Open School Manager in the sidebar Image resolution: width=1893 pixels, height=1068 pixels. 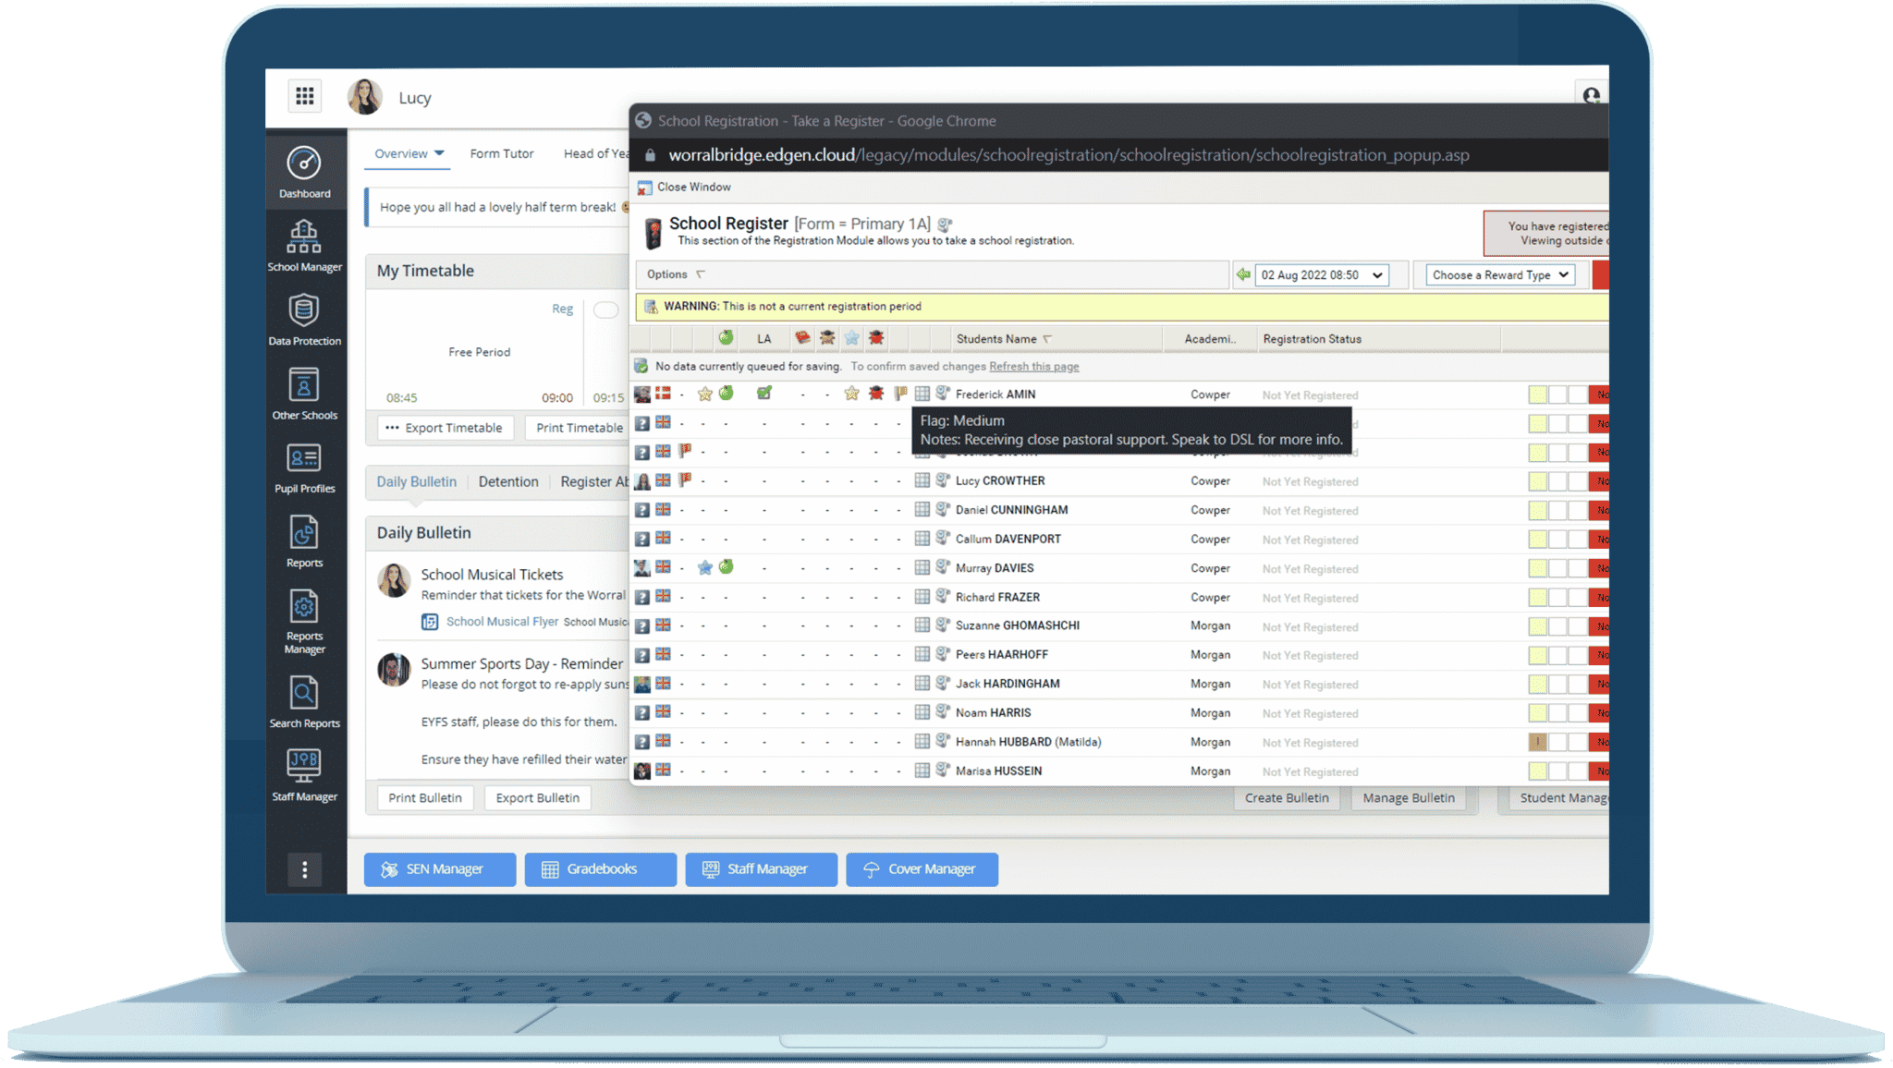pyautogui.click(x=304, y=247)
